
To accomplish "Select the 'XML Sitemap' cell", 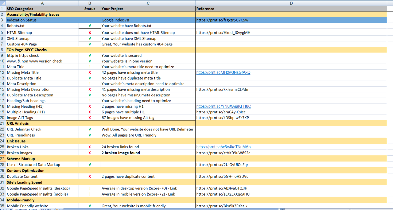I will tap(42, 39).
